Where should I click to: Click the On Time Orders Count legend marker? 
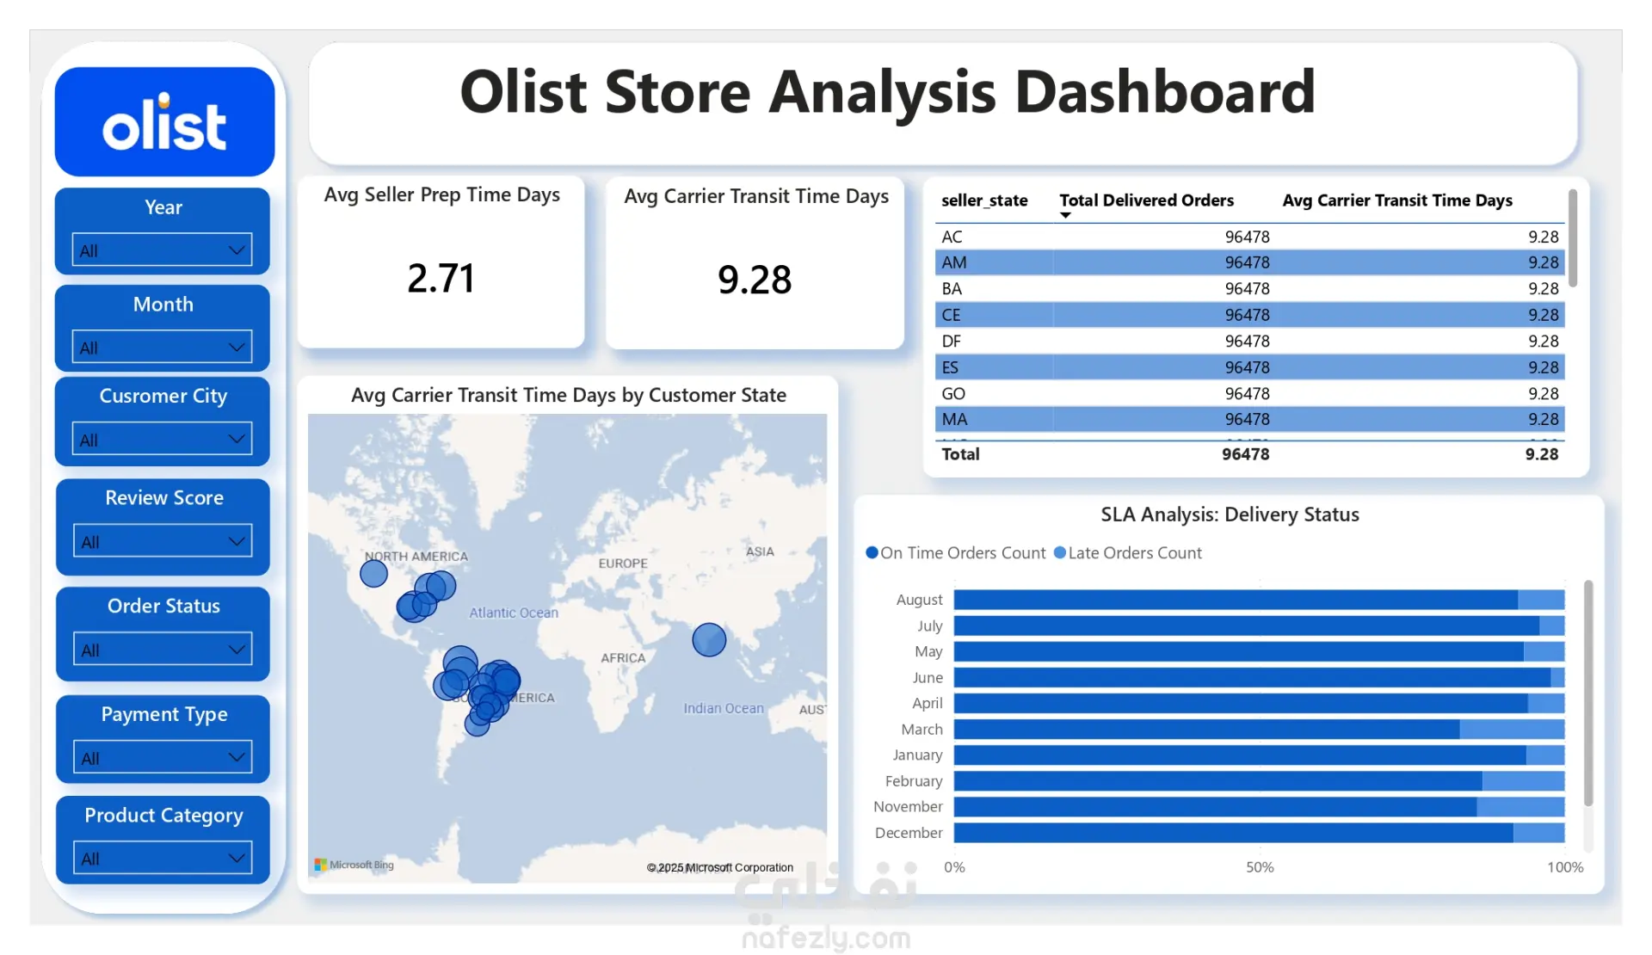872,553
